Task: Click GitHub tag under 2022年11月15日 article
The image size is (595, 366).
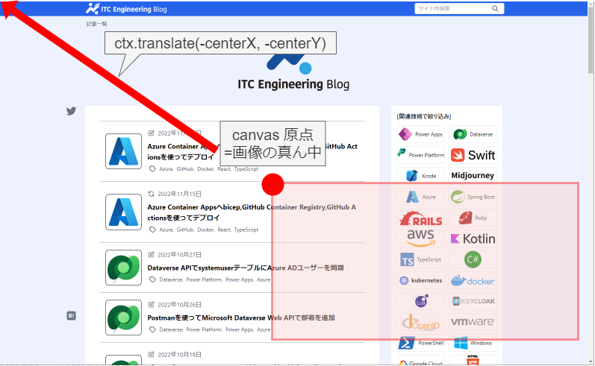Action: click(x=185, y=230)
